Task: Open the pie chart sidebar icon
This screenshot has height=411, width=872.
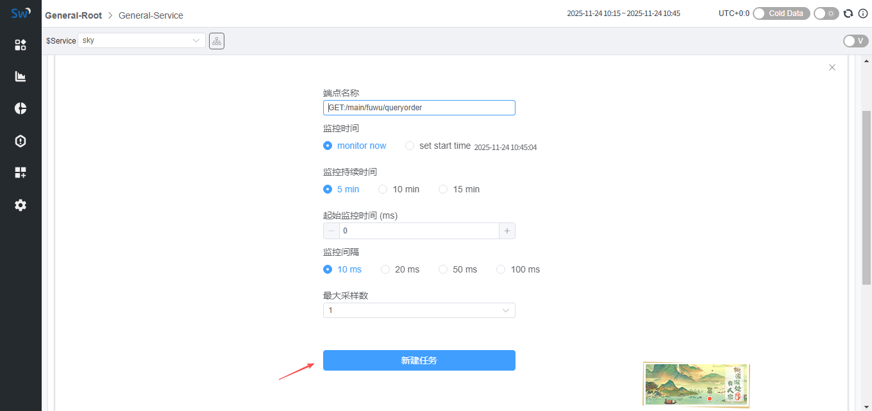Action: click(x=21, y=108)
